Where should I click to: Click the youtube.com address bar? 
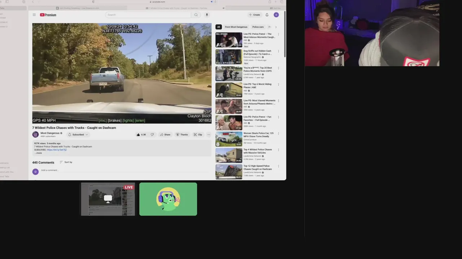(x=157, y=2)
